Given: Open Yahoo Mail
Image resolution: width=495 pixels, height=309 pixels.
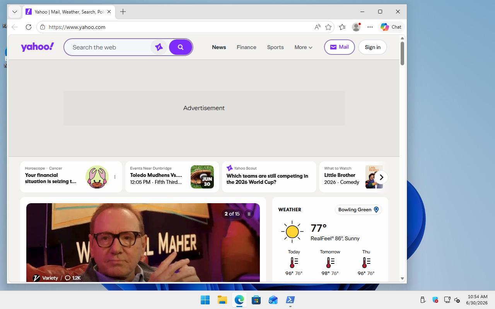Looking at the screenshot, I should (x=339, y=47).
